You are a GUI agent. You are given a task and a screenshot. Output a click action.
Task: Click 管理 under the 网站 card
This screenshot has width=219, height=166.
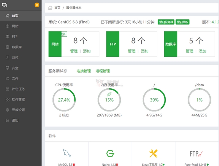click(x=74, y=51)
